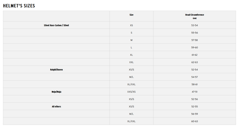Click the Head Circumference (cm) column header
239x128 pixels.
(x=194, y=16)
